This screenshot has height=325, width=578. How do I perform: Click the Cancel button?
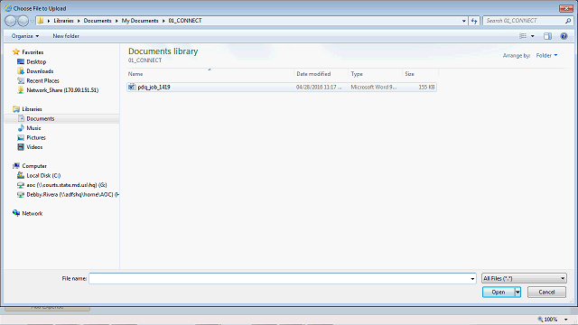point(546,292)
